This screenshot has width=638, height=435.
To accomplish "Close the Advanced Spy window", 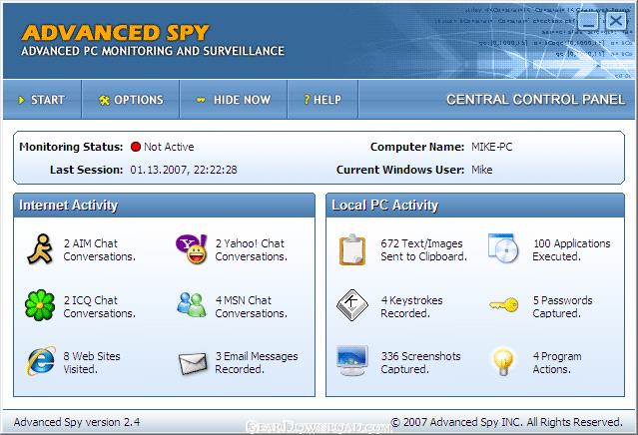I will pyautogui.click(x=616, y=21).
